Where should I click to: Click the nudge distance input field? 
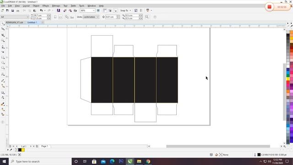point(111,17)
